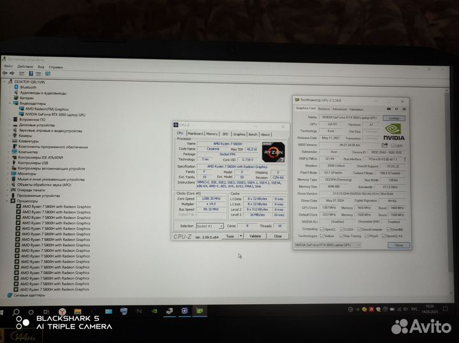Click the Bluetooth device icon in tree

point(17,87)
